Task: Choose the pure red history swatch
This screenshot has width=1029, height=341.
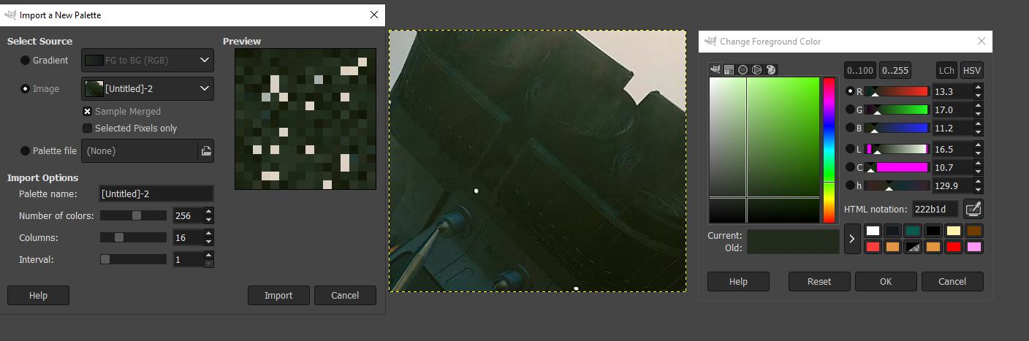Action: tap(953, 247)
